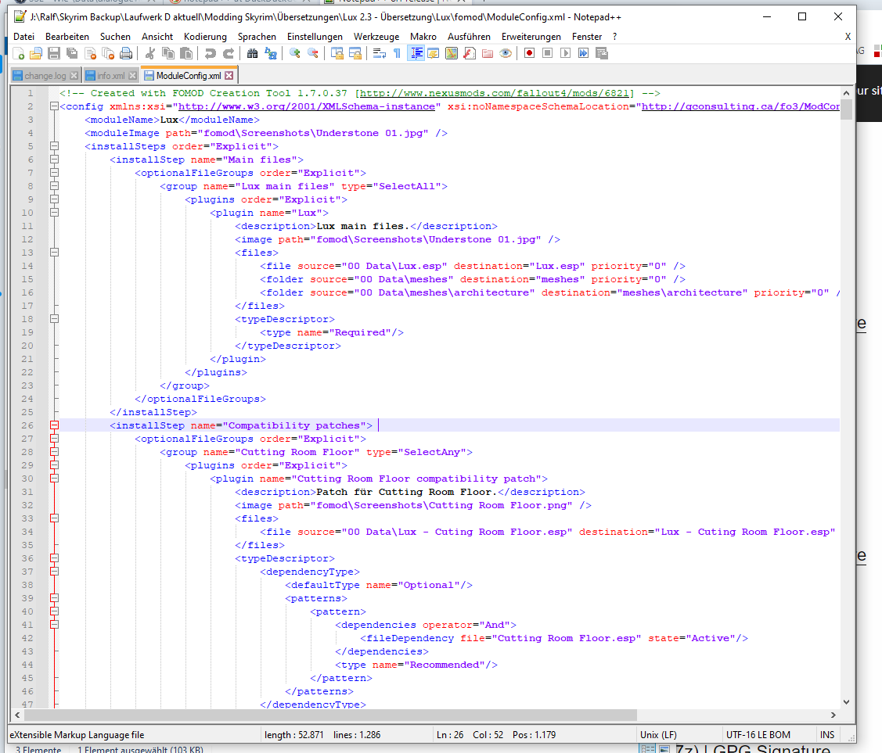This screenshot has width=882, height=753.
Task: Open Find with the binoculars icon
Action: [252, 53]
